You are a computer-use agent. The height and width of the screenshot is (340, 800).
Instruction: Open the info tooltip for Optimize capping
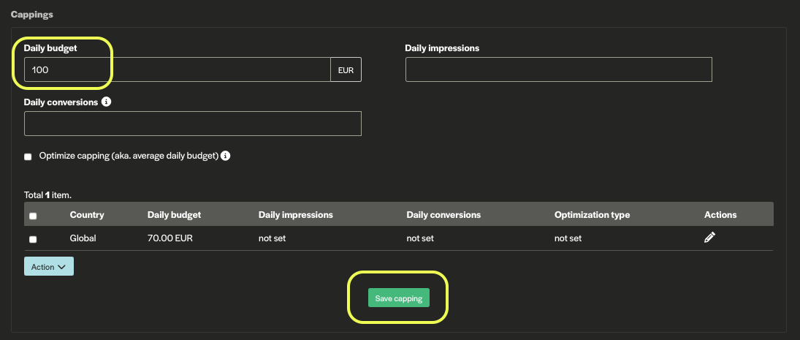pos(226,156)
